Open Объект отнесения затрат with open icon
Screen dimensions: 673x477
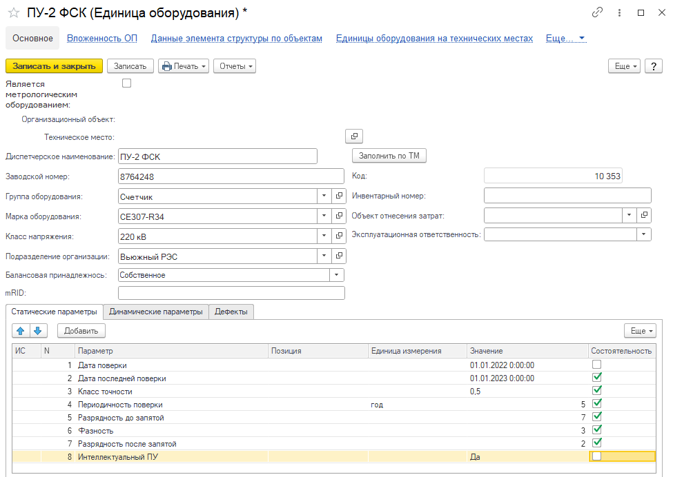(x=644, y=215)
